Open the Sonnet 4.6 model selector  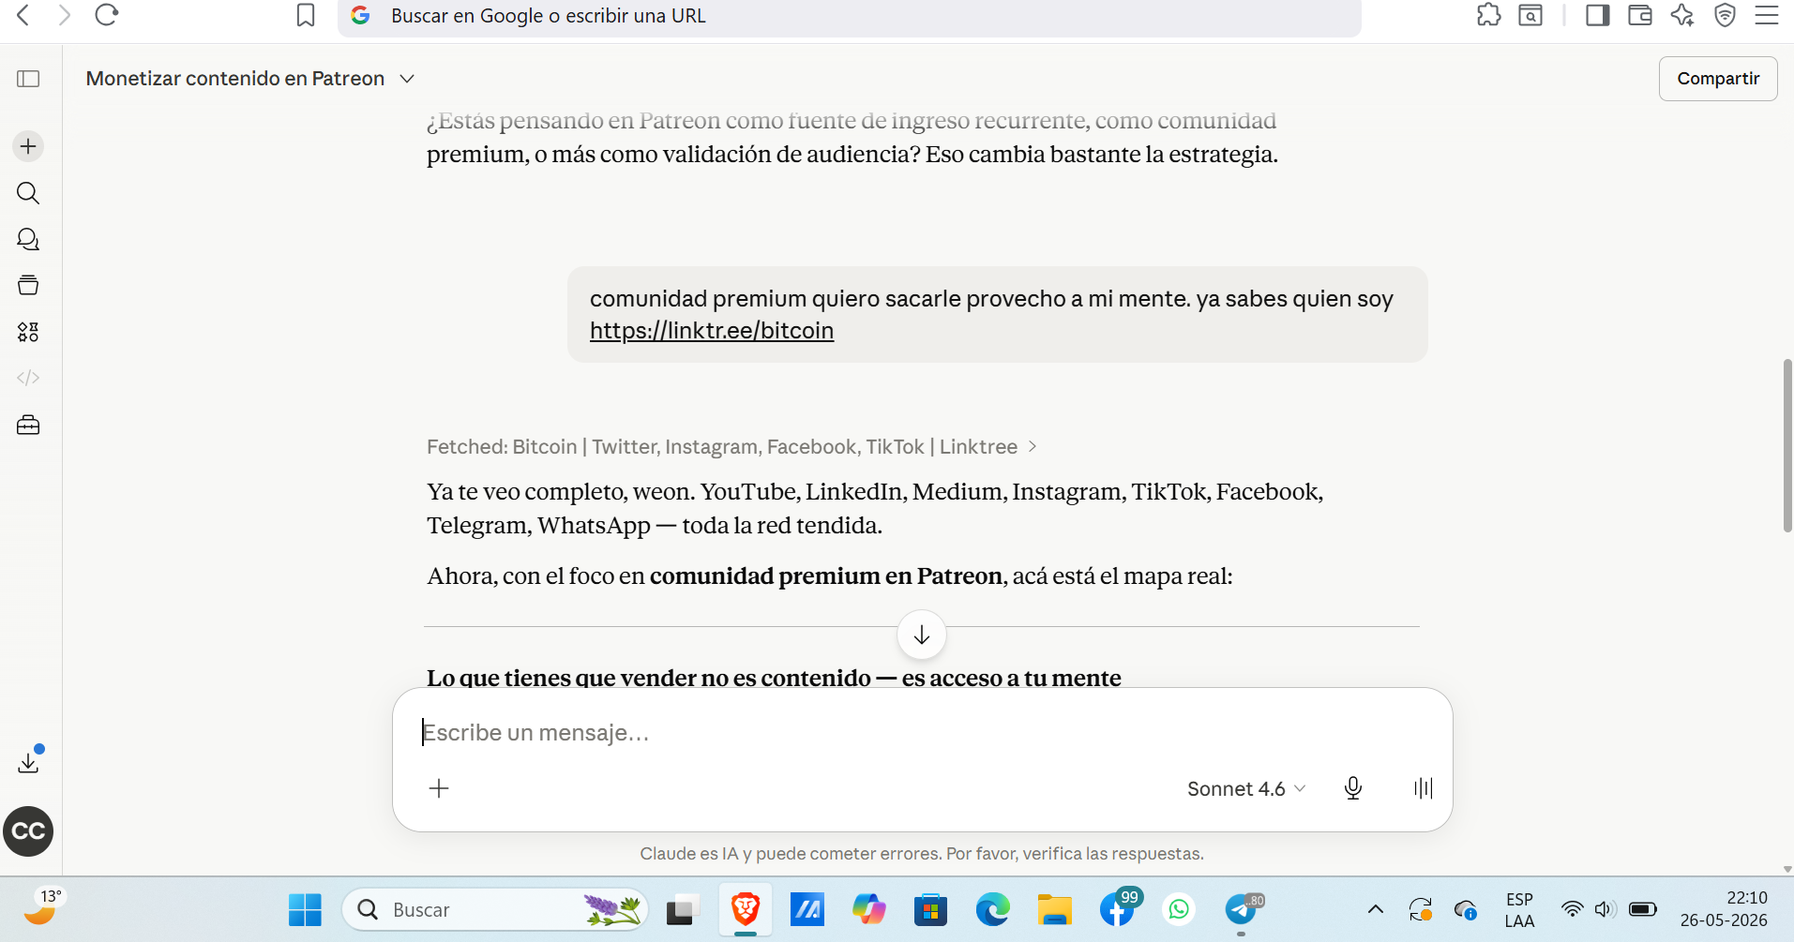[x=1246, y=789]
